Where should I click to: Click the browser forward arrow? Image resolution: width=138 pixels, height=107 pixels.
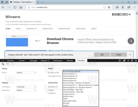(9, 7)
